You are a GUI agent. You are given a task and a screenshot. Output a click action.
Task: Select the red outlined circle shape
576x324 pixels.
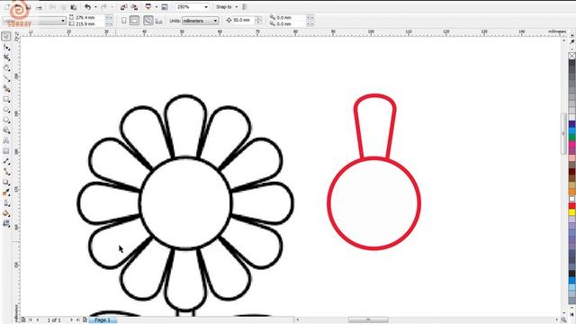(374, 204)
